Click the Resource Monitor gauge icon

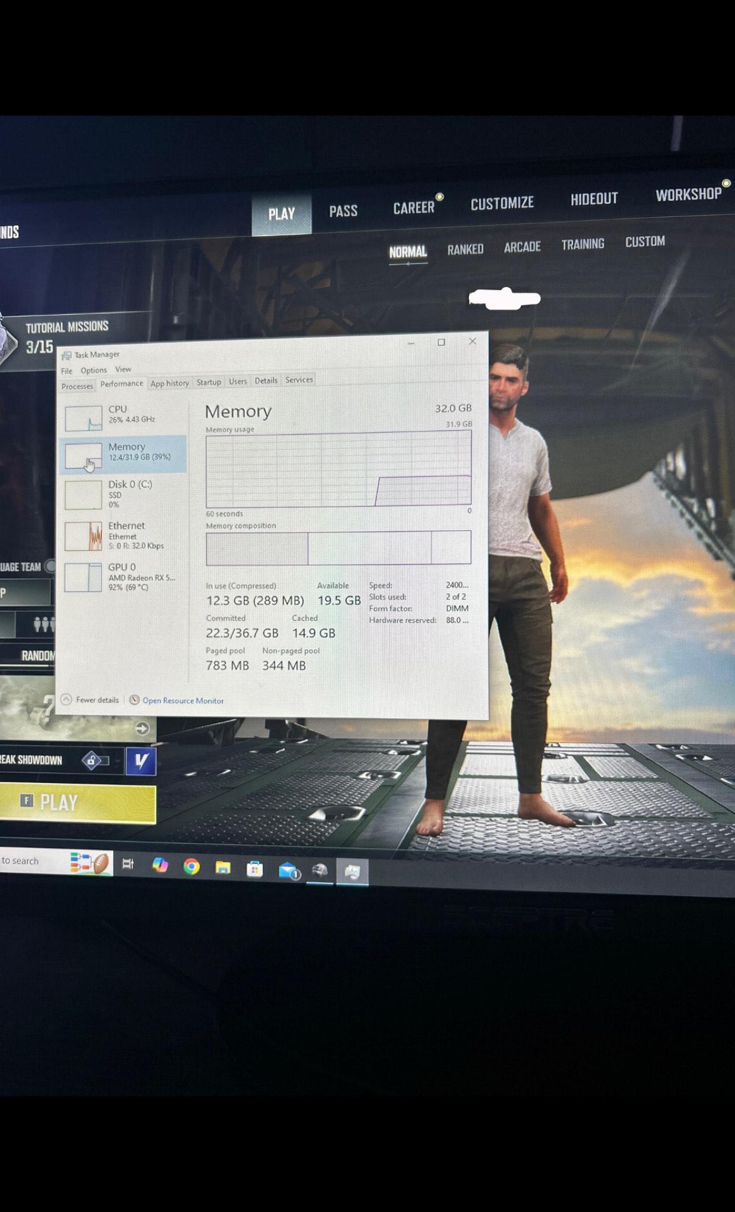134,700
